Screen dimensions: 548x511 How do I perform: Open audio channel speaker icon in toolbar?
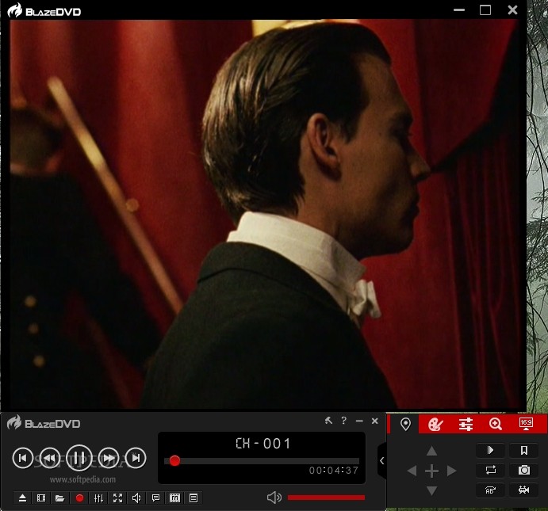point(136,498)
